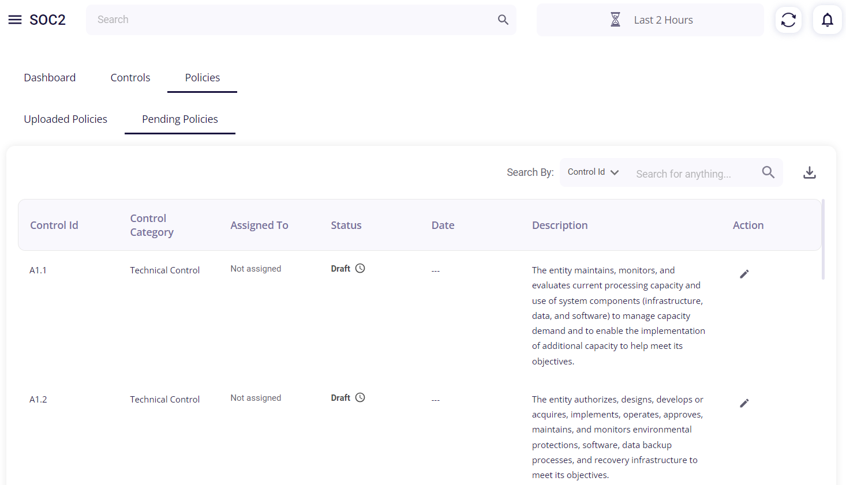Image resolution: width=846 pixels, height=485 pixels.
Task: Click the hourglass time range icon
Action: point(616,20)
